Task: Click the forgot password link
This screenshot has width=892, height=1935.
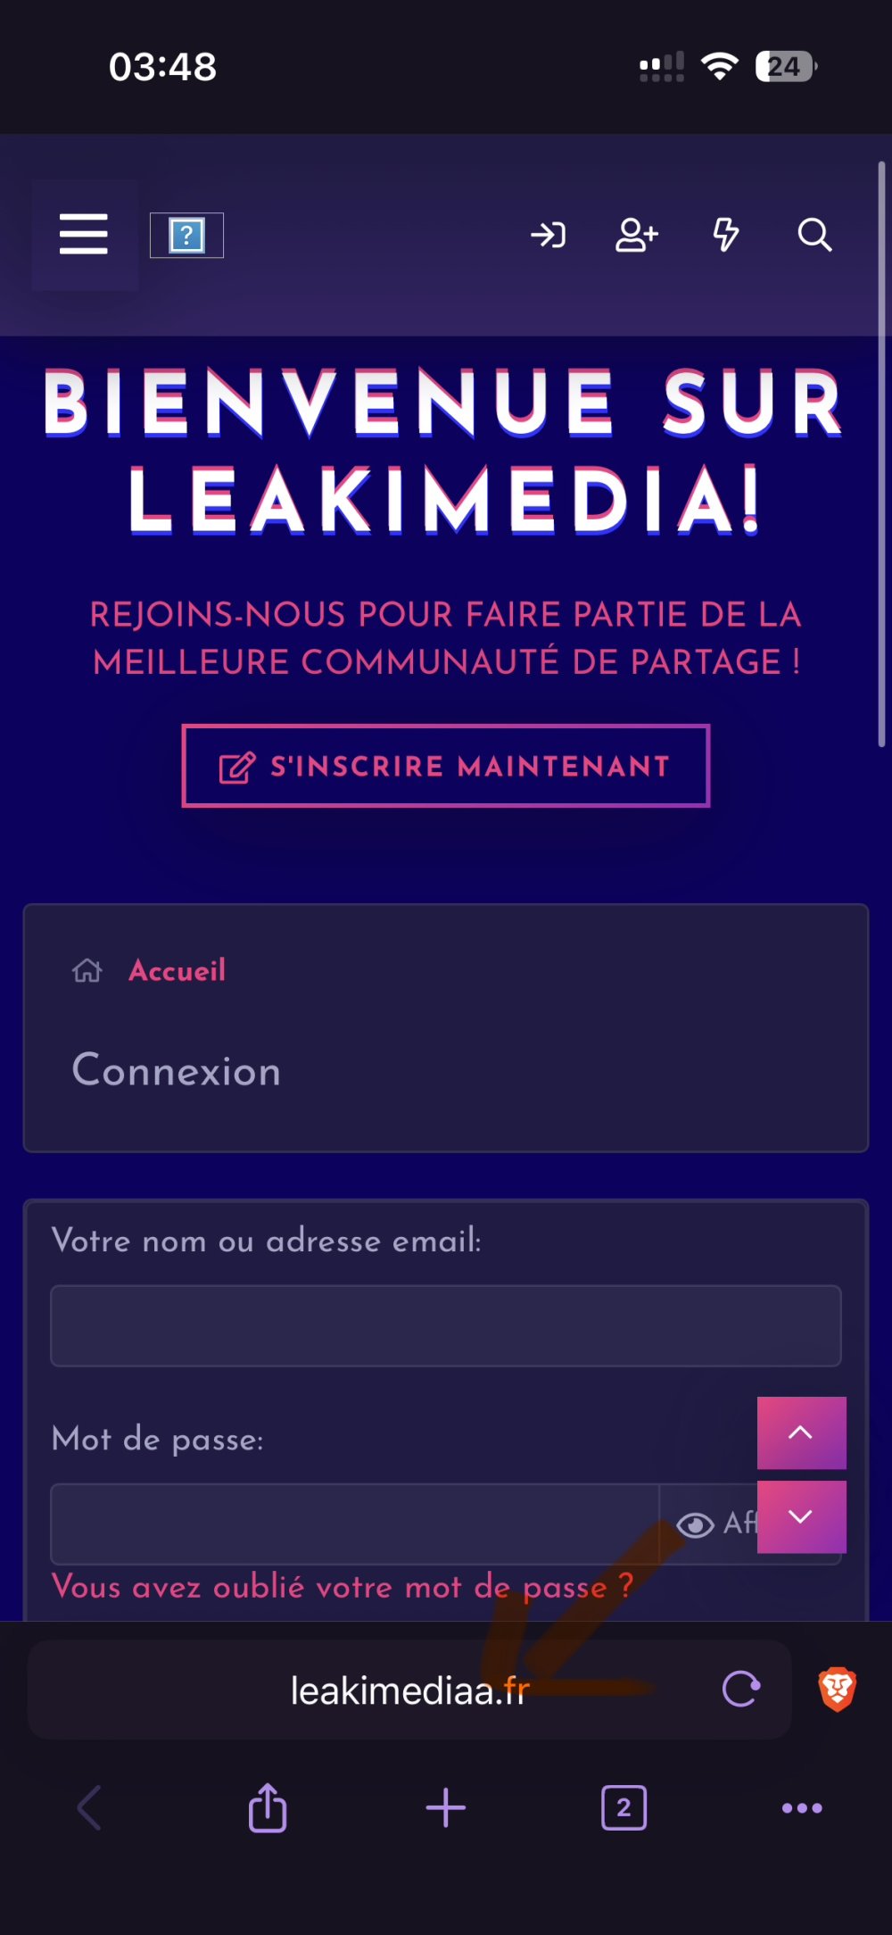Action: [x=343, y=1587]
